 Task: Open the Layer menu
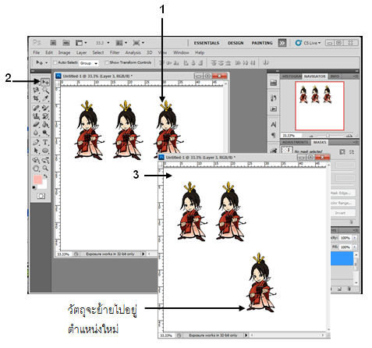[x=81, y=52]
